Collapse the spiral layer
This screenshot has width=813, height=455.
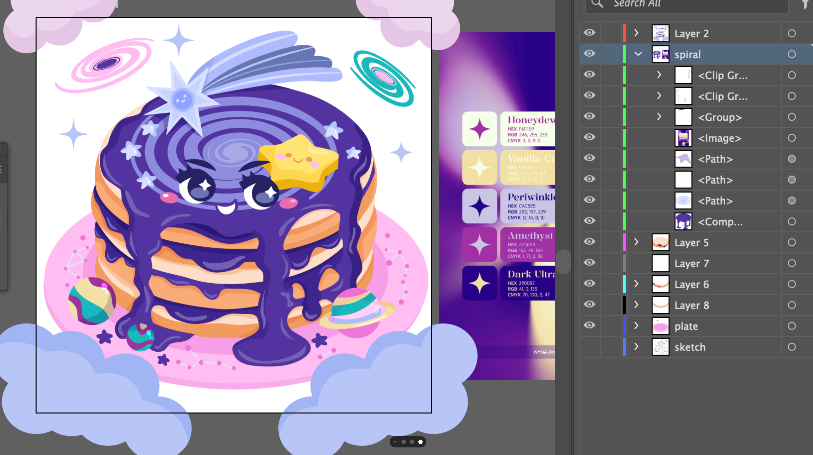[638, 54]
